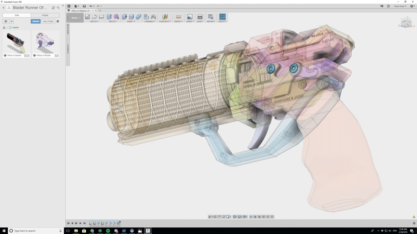Expand the SKETCH menu dropdown
Image resolution: width=417 pixels, height=234 pixels.
coord(94,21)
